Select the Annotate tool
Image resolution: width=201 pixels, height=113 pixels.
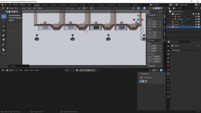tap(4, 45)
